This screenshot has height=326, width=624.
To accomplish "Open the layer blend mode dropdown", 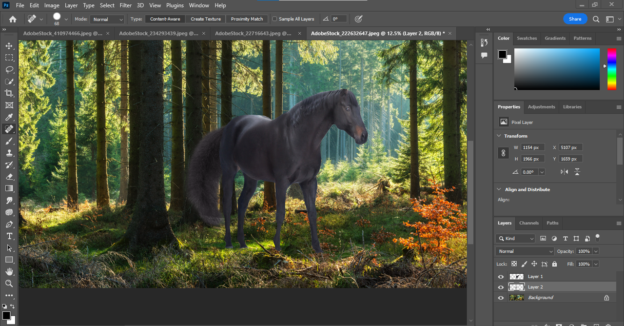I will click(x=525, y=251).
